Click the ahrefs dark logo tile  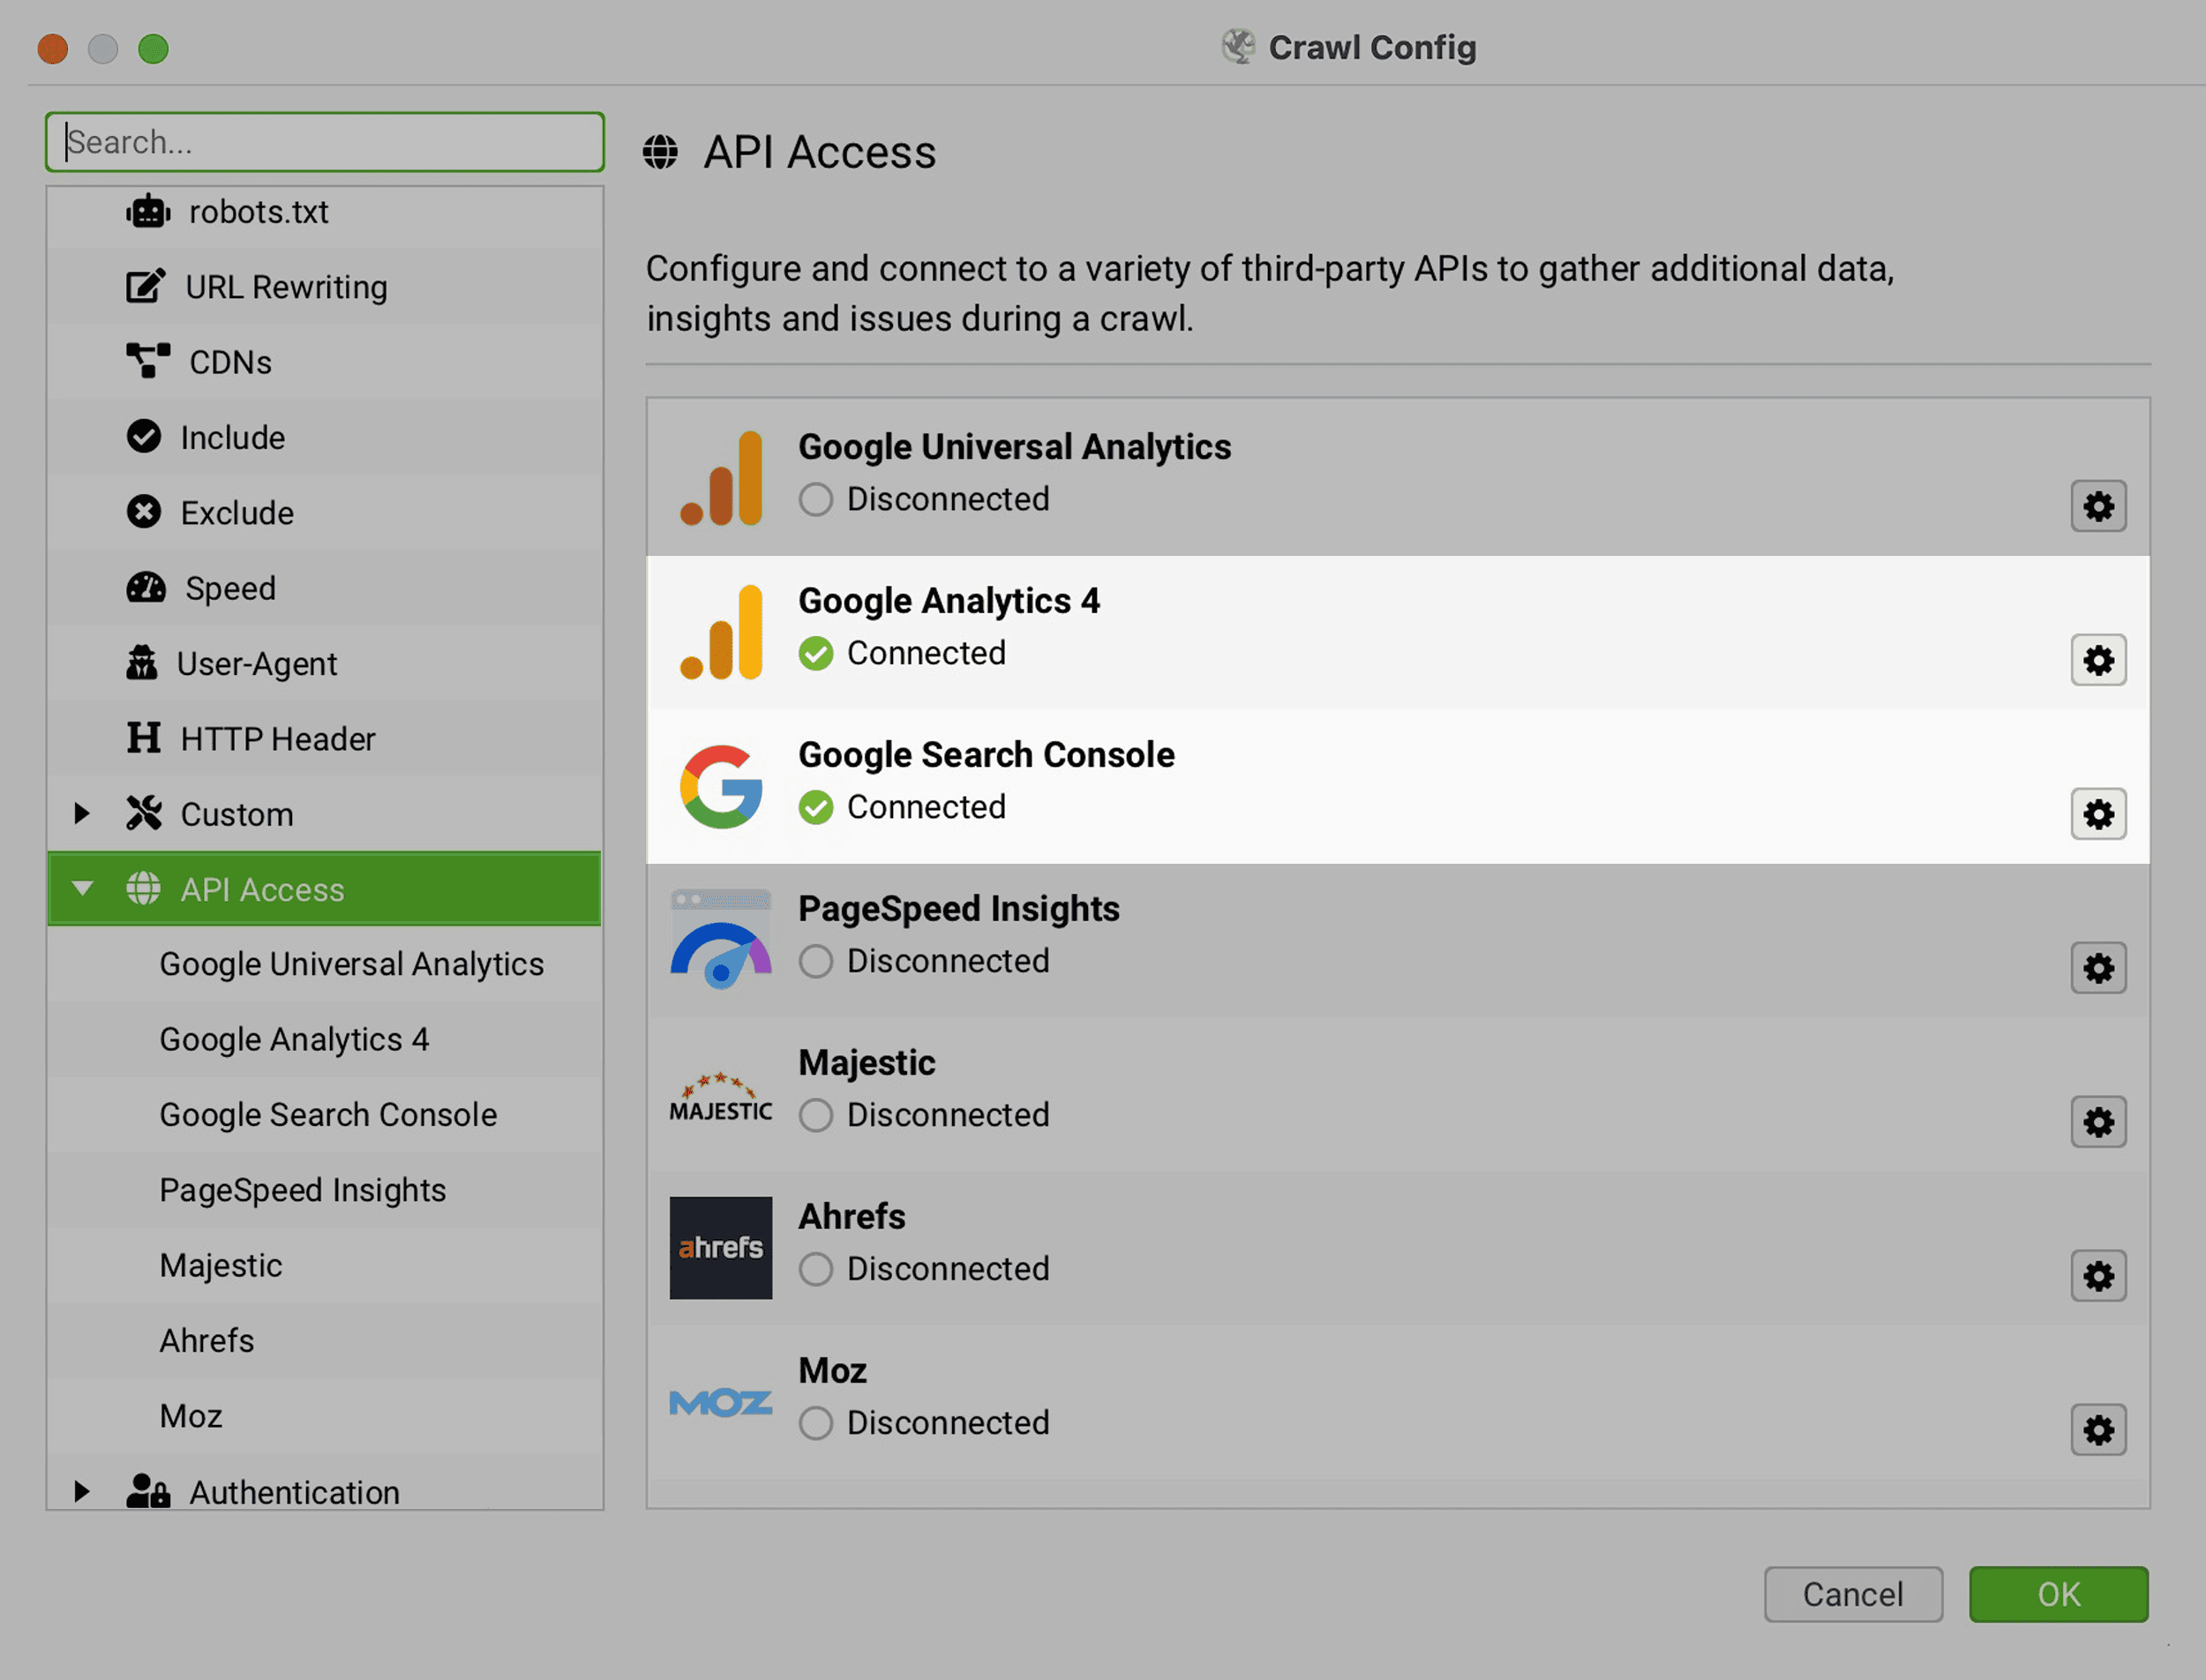point(721,1248)
